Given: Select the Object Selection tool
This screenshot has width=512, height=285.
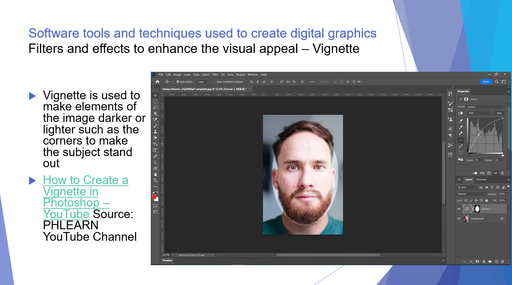Looking at the screenshot, I should (x=155, y=114).
